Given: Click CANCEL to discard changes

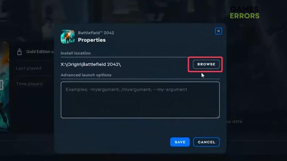Looking at the screenshot, I should click(207, 142).
